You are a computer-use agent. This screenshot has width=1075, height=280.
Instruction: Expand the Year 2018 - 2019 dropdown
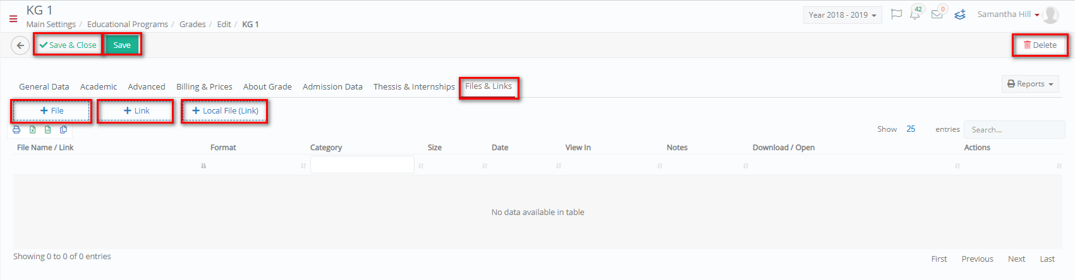pos(842,15)
